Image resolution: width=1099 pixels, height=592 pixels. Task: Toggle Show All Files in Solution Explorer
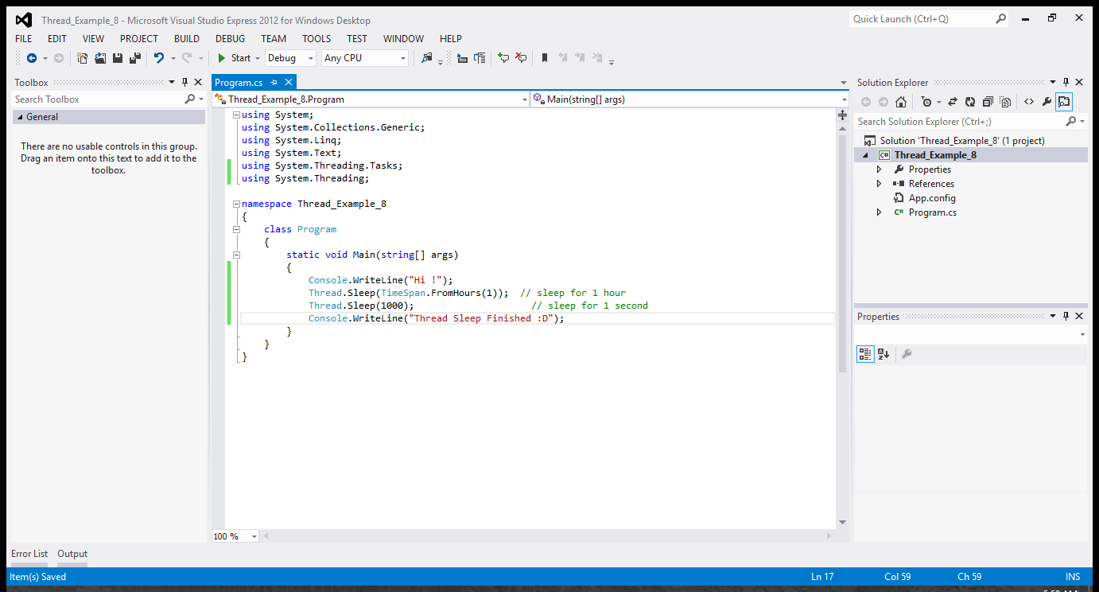pos(1005,102)
